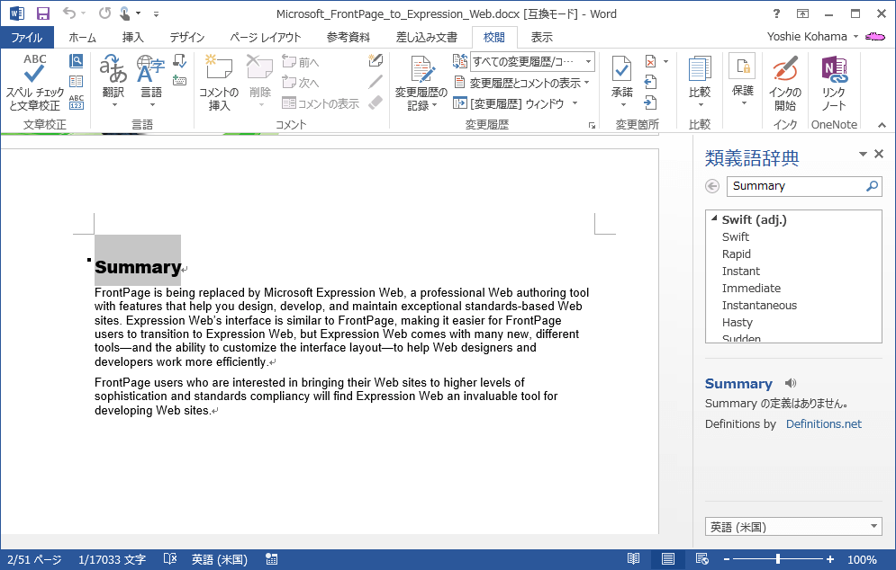Open dropdown arrow next to [変更履歴] ウィンドウ
The height and width of the screenshot is (570, 896).
[x=575, y=103]
